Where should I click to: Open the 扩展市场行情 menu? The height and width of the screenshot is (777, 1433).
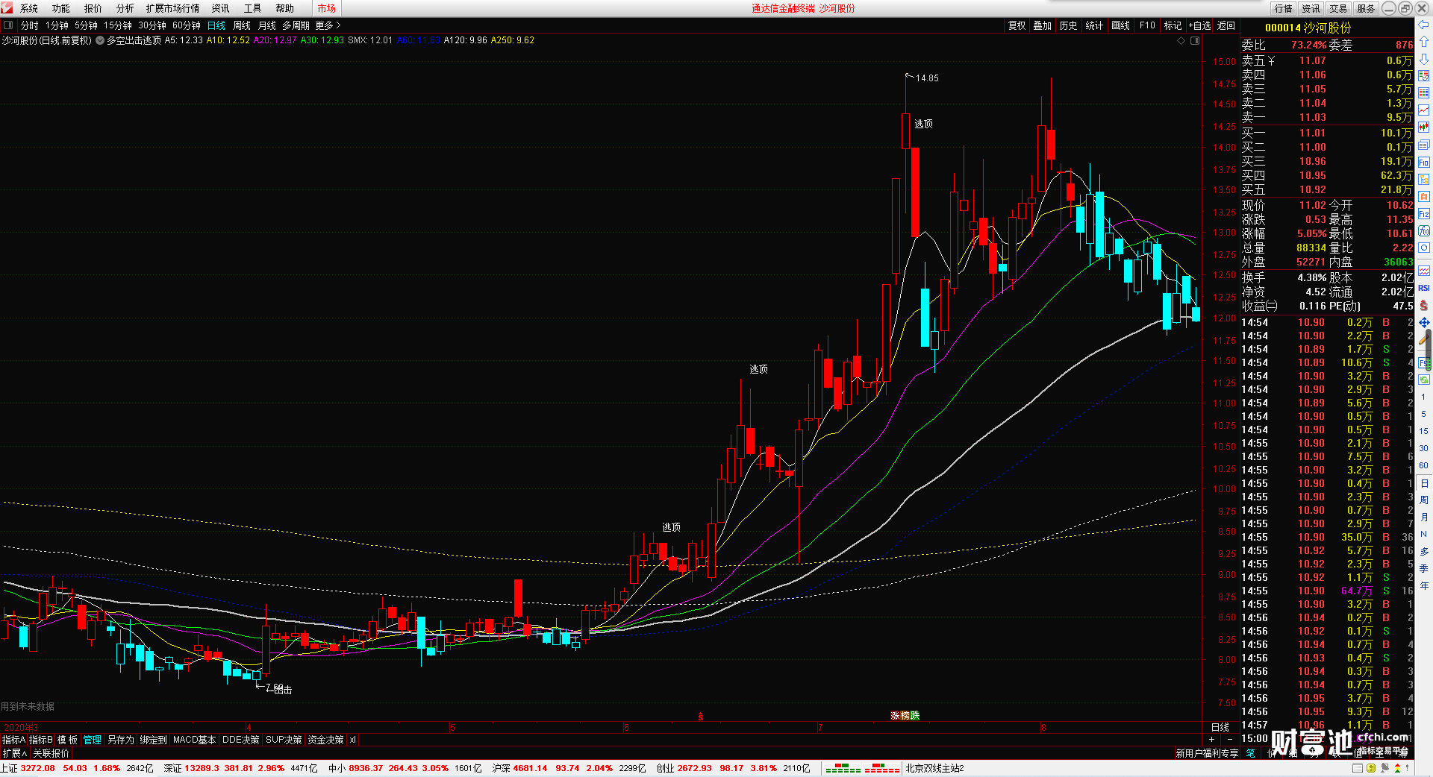tap(173, 8)
